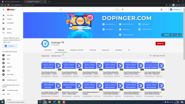Screen dimensions: 185x104
Task: Click OTURUM AÇ in the left sidebar
Action: point(10,46)
